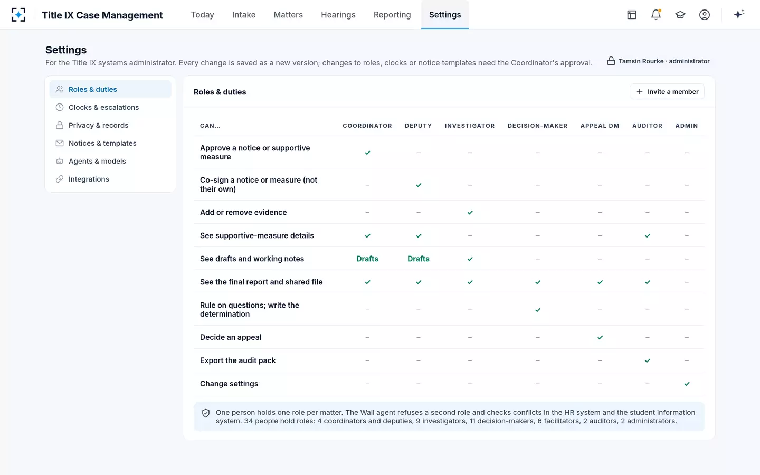Click the AUDITOR column header

tap(648, 126)
